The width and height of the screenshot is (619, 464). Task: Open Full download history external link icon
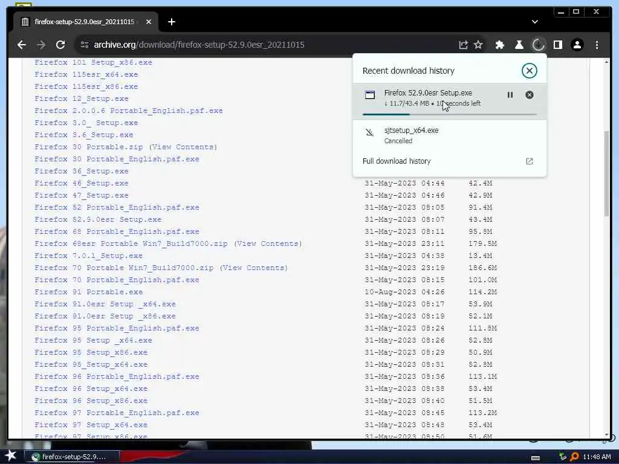(x=530, y=161)
